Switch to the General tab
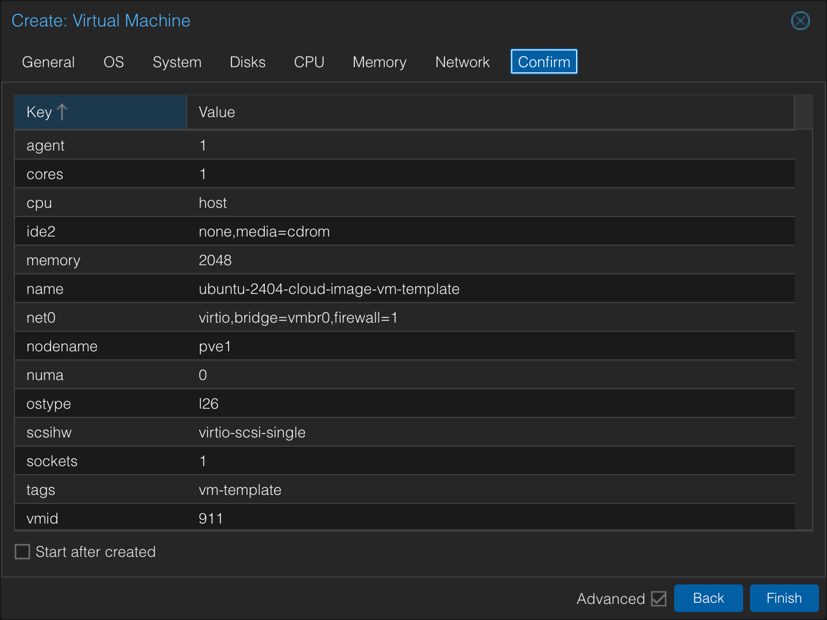827x620 pixels. point(48,62)
